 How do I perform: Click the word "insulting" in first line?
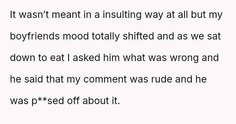pyautogui.click(x=122, y=15)
